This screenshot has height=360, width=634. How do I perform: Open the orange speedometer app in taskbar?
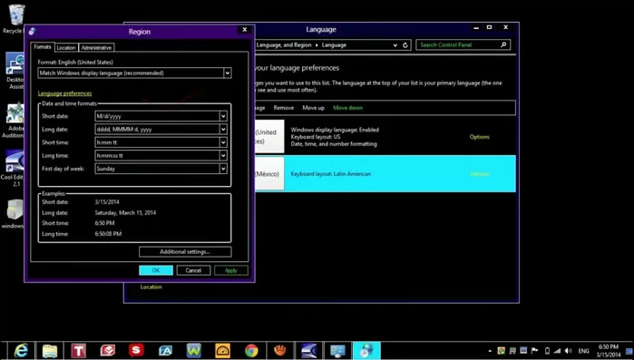coord(223,350)
